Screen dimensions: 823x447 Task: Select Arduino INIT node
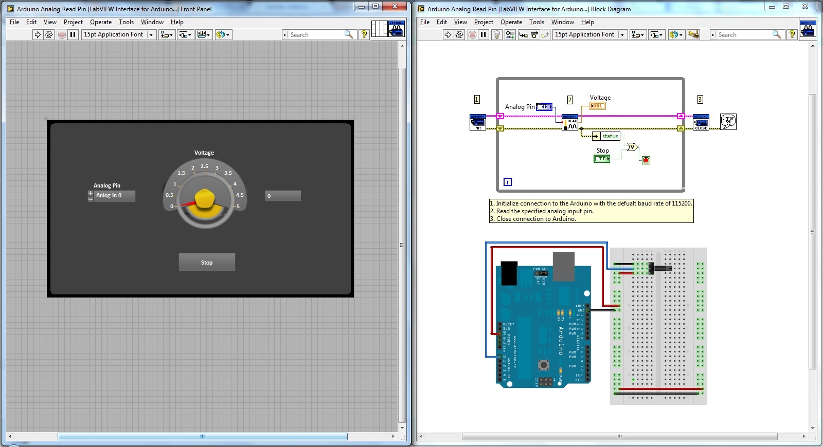point(478,122)
